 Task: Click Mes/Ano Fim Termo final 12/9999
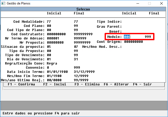click(81, 76)
